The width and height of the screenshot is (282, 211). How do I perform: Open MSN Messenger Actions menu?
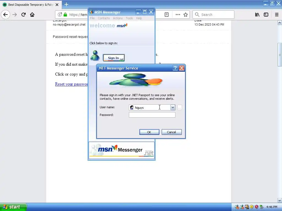pos(118,18)
